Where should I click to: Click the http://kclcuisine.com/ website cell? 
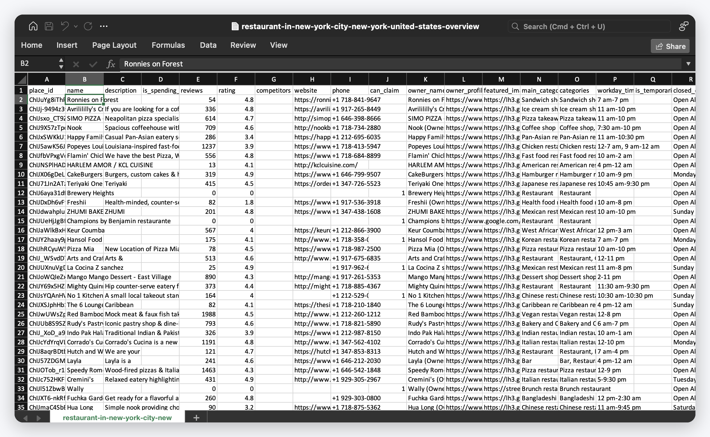click(312, 165)
